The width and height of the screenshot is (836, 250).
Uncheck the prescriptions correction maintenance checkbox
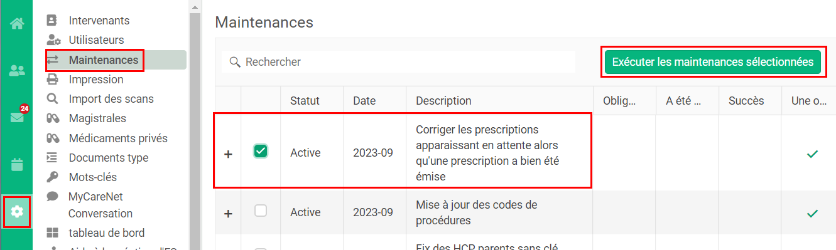click(x=261, y=151)
